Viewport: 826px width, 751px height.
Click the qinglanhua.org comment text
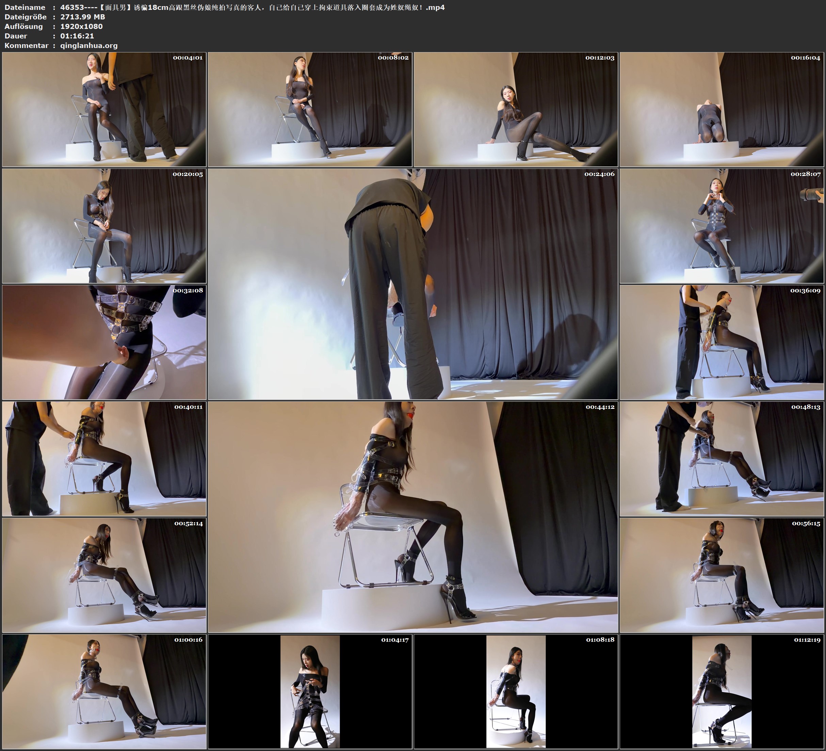coord(89,46)
